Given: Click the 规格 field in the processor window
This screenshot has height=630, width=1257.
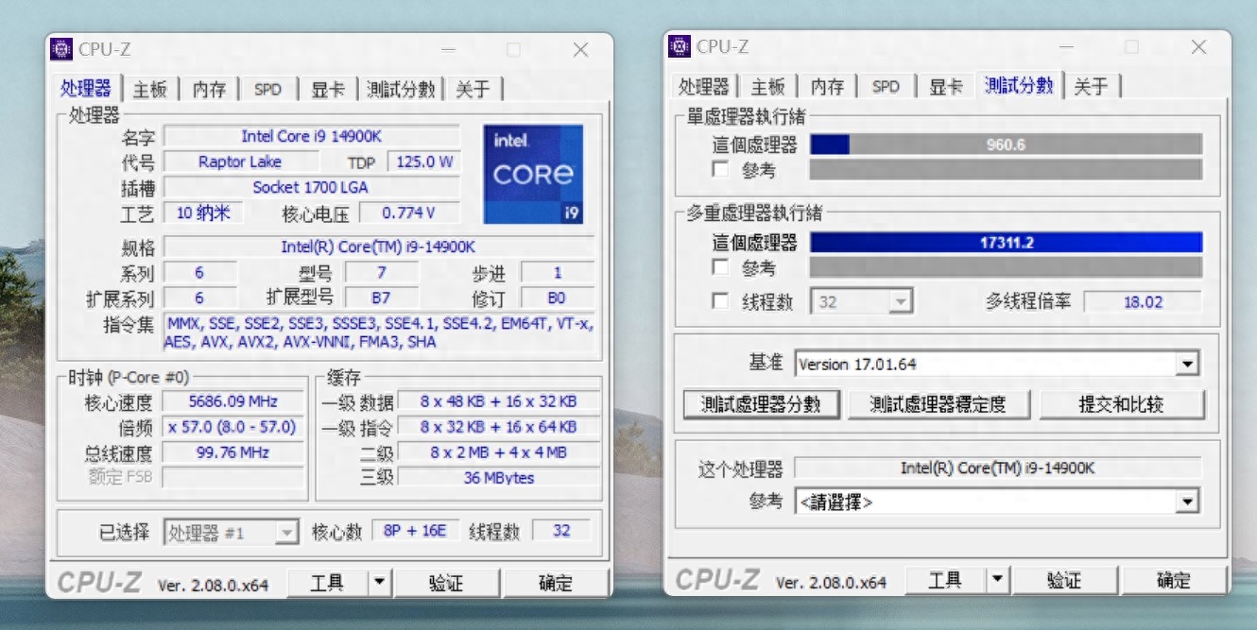Looking at the screenshot, I should coord(378,247).
